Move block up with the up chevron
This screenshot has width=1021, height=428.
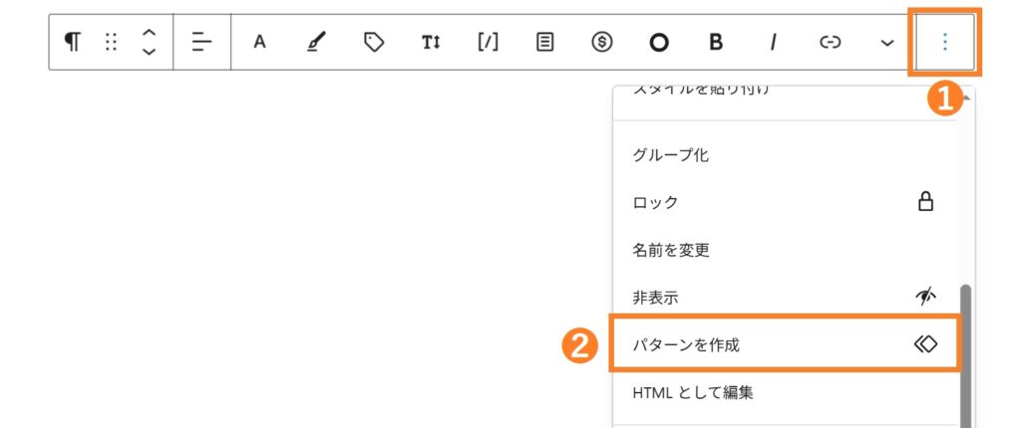150,33
